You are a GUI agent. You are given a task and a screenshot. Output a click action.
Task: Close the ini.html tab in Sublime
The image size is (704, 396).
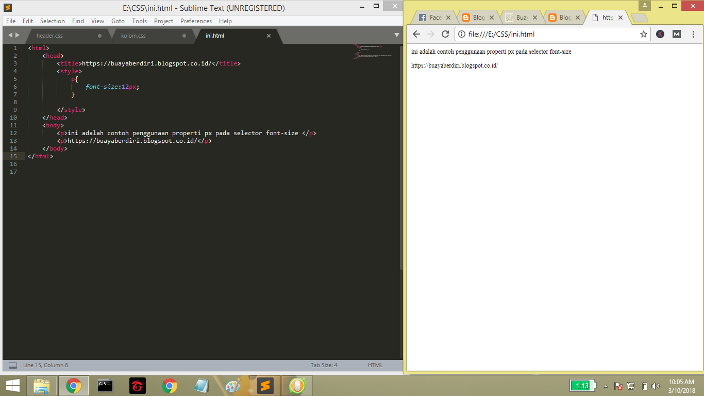269,36
